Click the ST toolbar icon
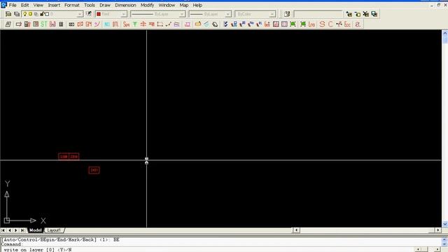This screenshot has height=252, width=448. pyautogui.click(x=43, y=24)
